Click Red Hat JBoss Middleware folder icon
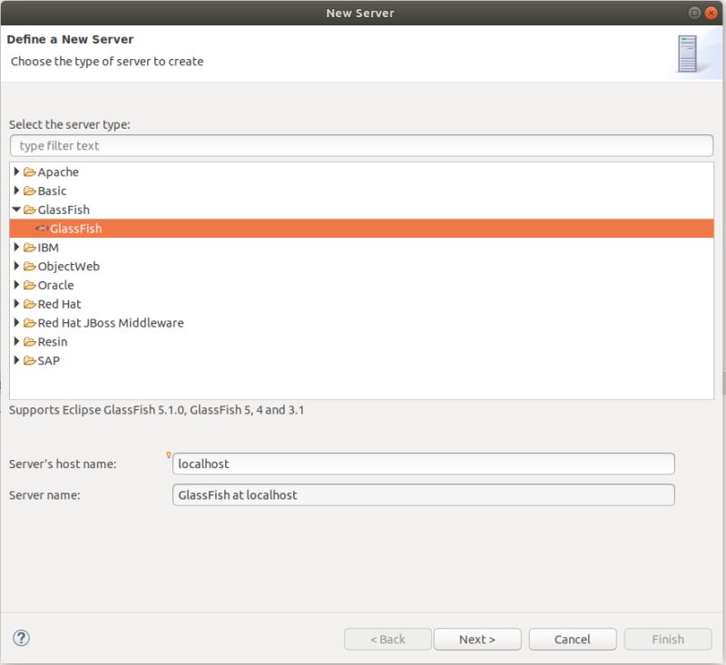This screenshot has width=726, height=665. click(30, 323)
